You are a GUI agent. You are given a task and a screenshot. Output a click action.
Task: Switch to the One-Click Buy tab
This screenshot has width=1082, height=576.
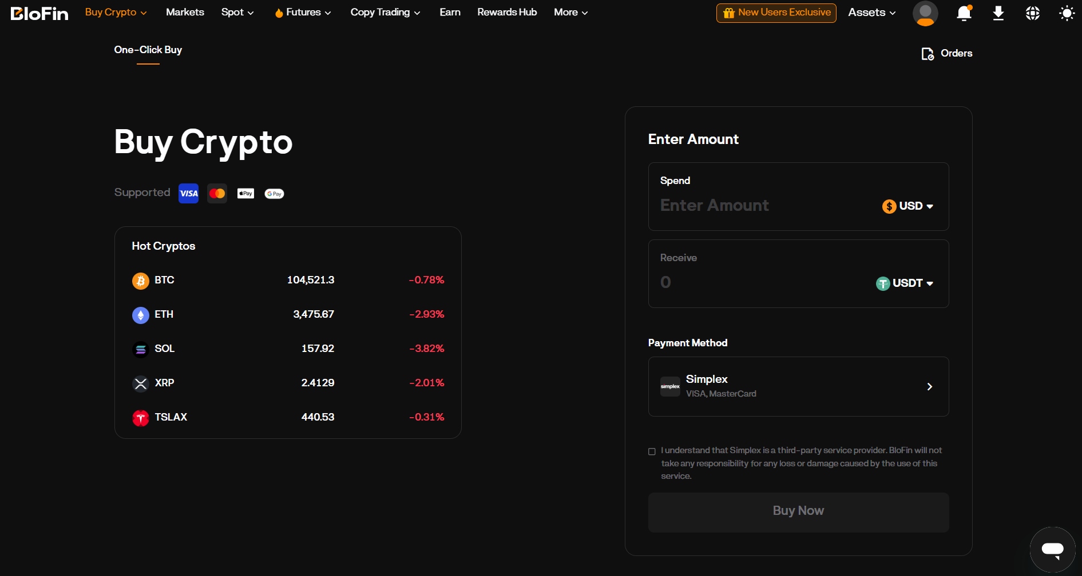tap(148, 50)
